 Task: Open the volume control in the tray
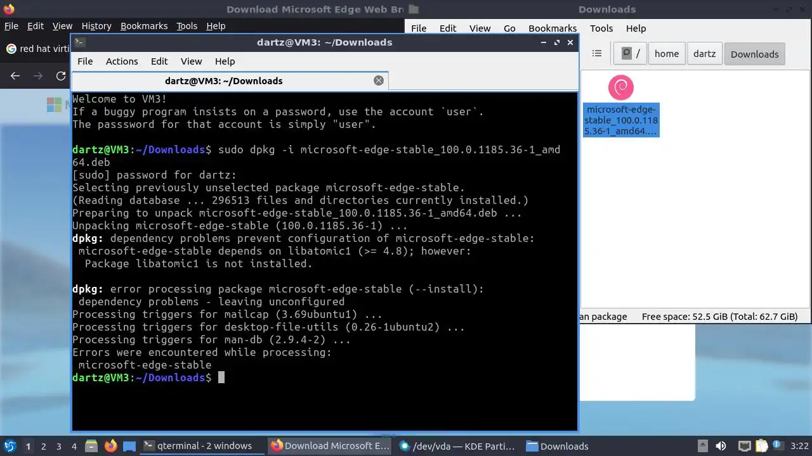click(721, 446)
